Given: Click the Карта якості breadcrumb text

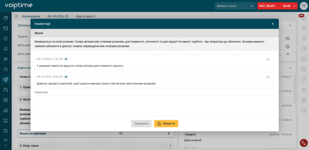Looking at the screenshot, I should pyautogui.click(x=85, y=16).
